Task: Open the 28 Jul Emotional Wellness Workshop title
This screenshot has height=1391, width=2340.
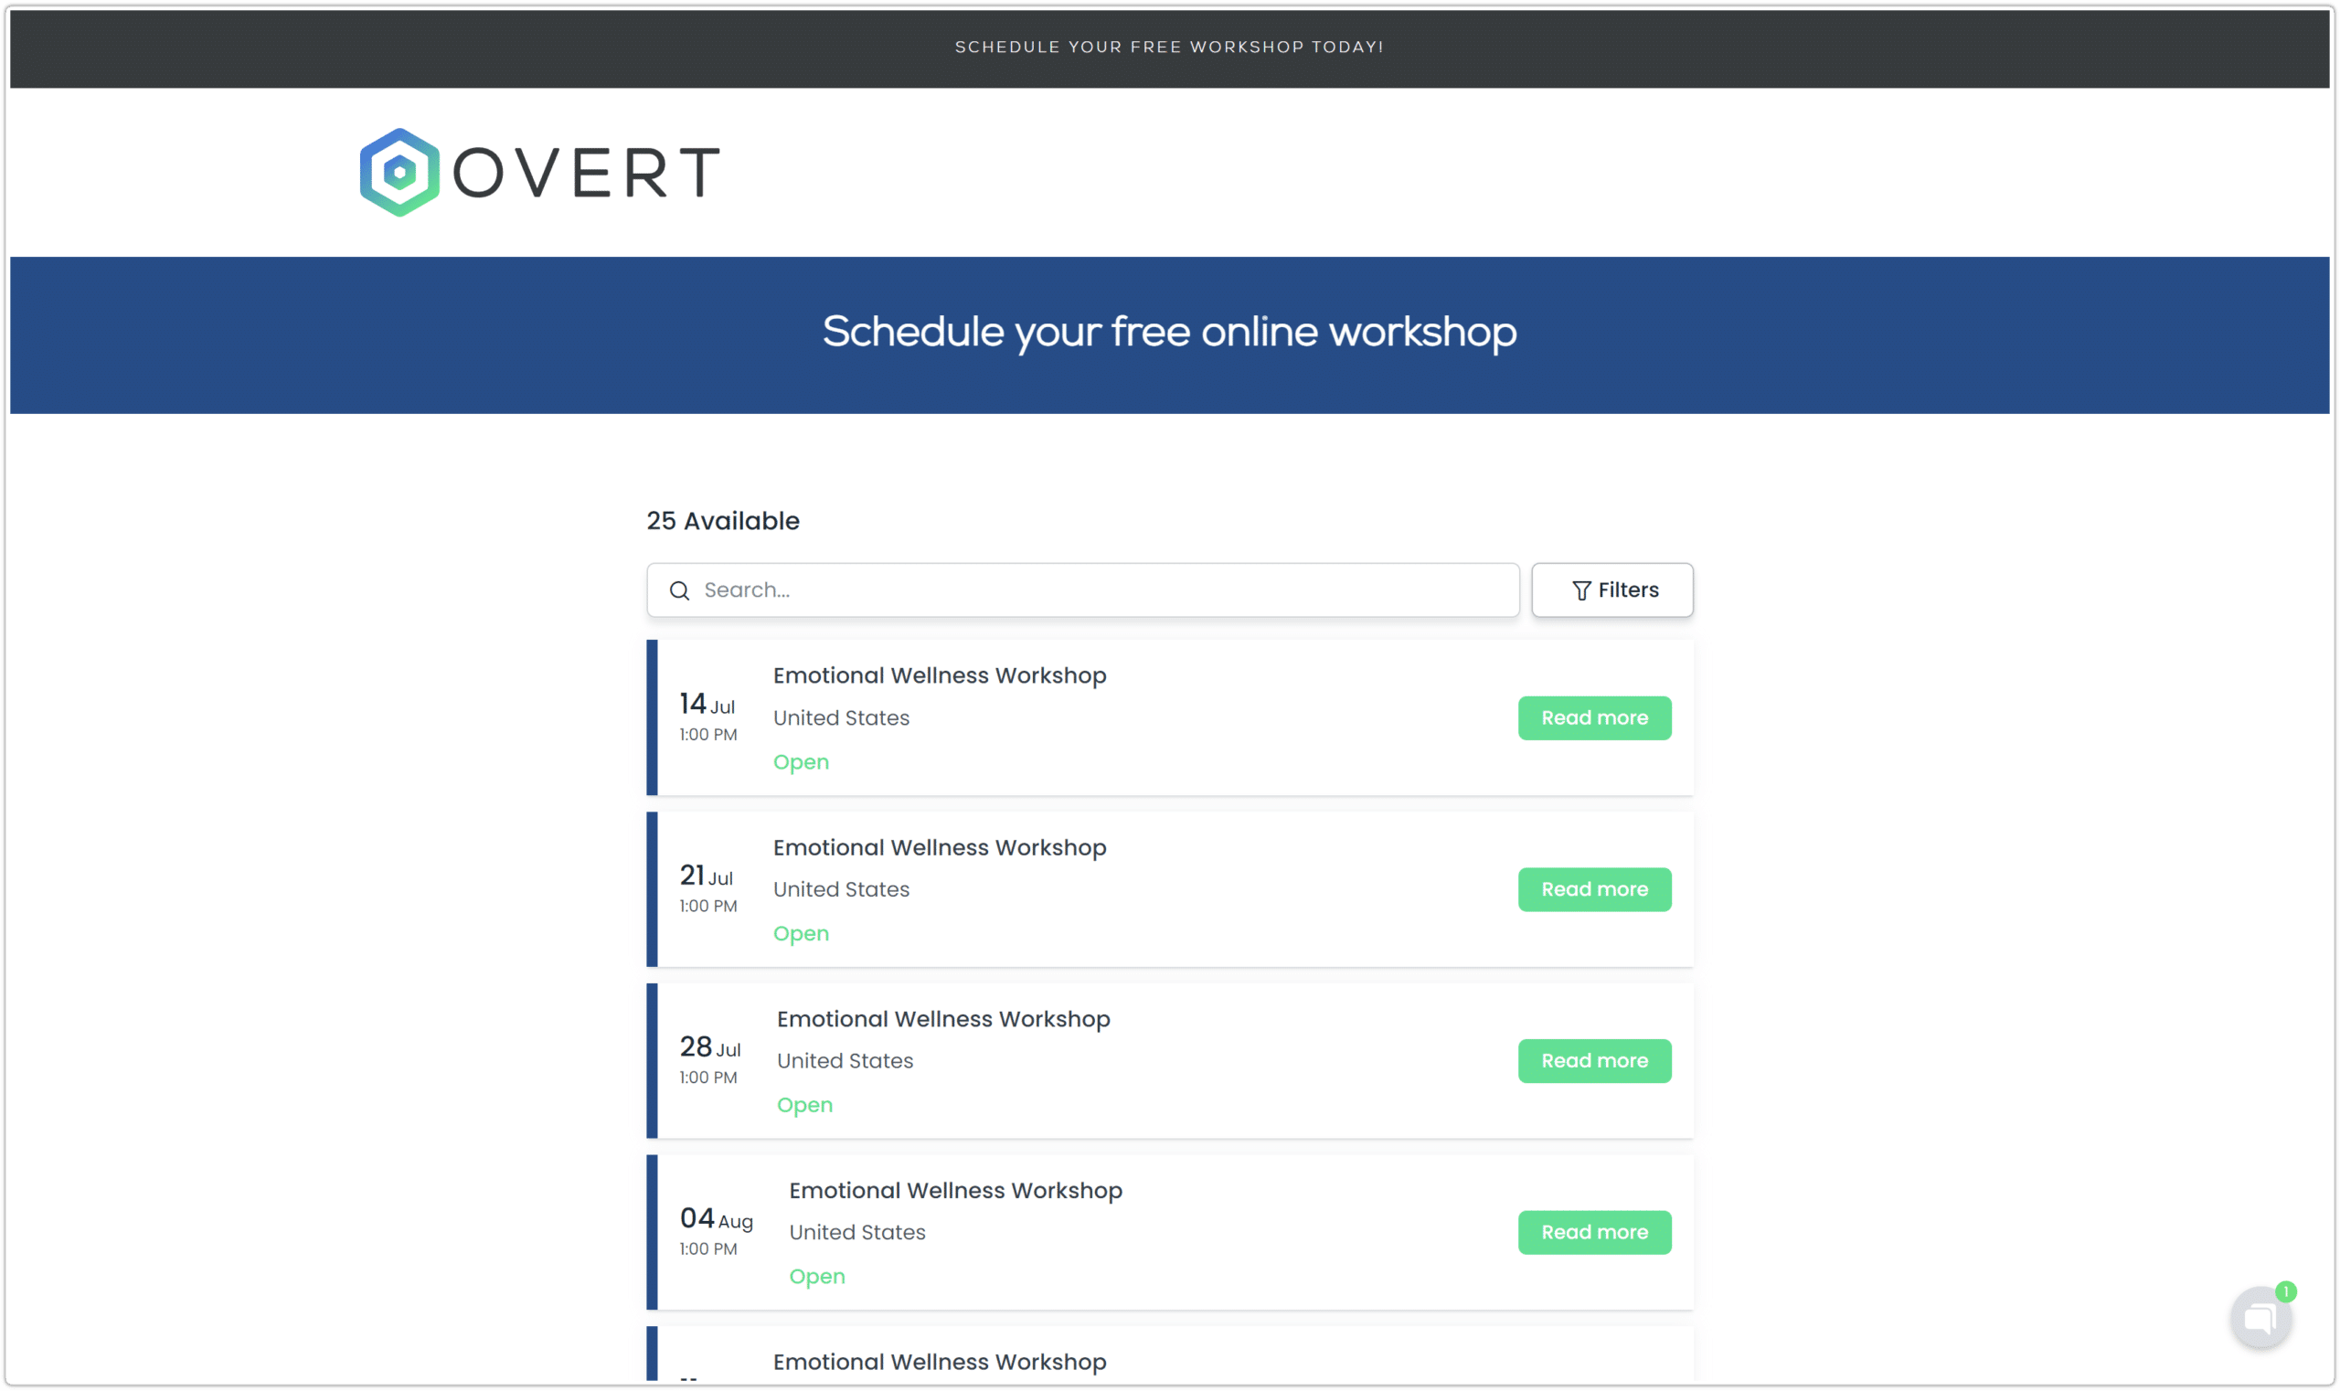Action: tap(943, 1019)
